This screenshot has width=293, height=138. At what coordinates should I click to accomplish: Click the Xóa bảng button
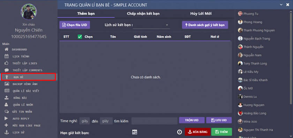pyautogui.click(x=198, y=132)
